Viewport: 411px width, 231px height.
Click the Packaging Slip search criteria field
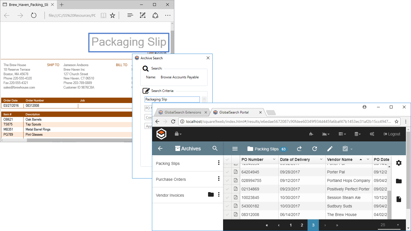[x=172, y=99]
